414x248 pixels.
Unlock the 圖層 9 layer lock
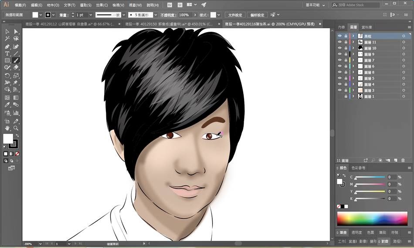pyautogui.click(x=346, y=54)
